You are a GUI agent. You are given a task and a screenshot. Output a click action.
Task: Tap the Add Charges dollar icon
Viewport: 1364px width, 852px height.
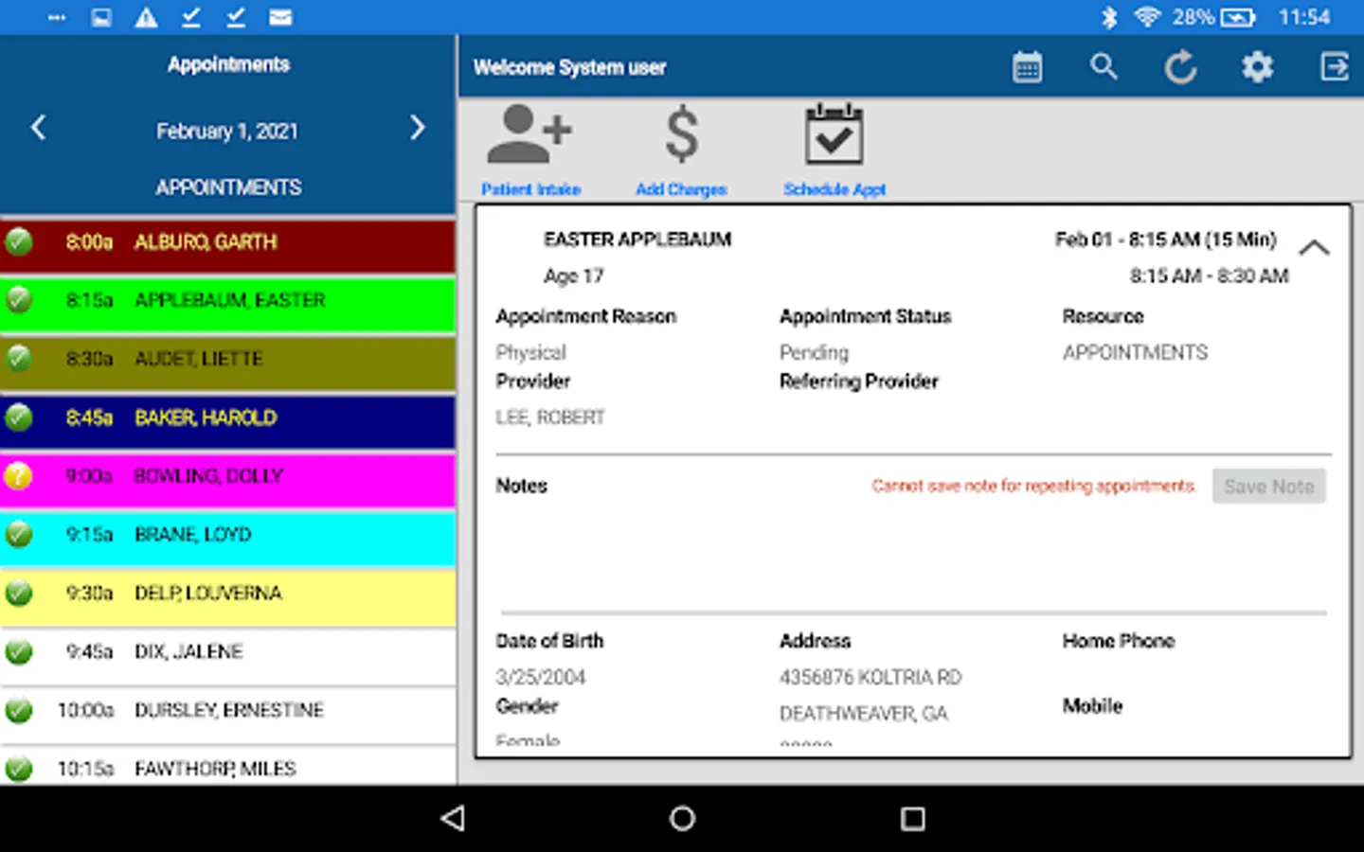tap(681, 134)
